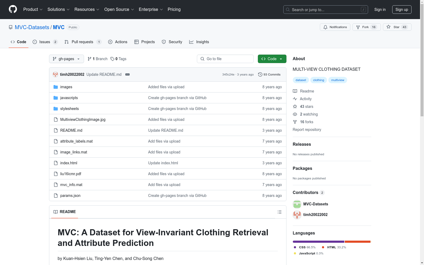Expand the commit message ellipsis
The image size is (424, 265).
[x=127, y=74]
